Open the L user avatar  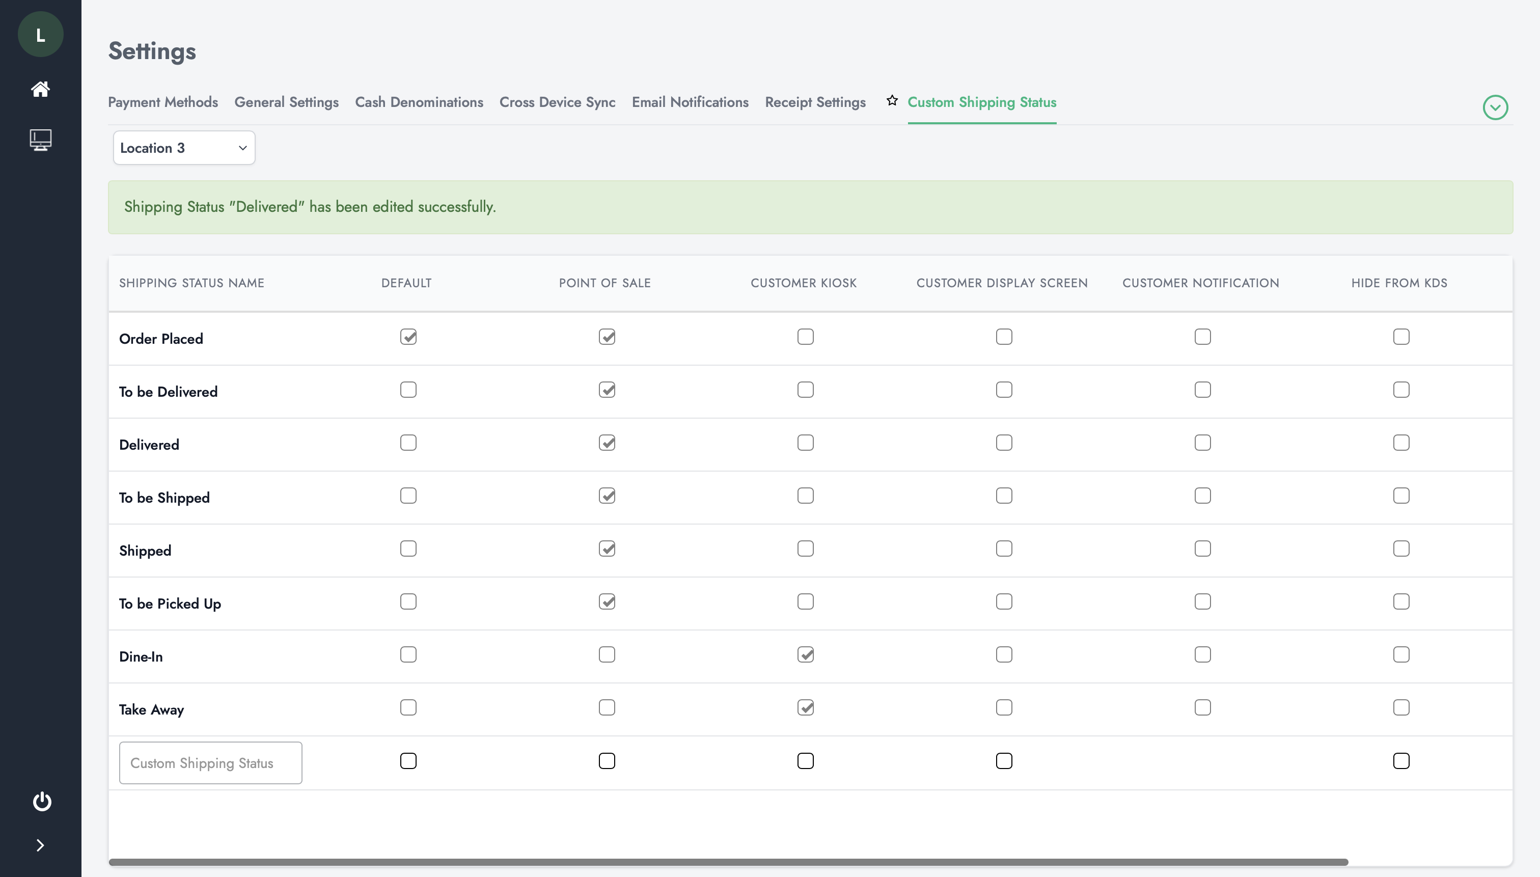coord(40,34)
